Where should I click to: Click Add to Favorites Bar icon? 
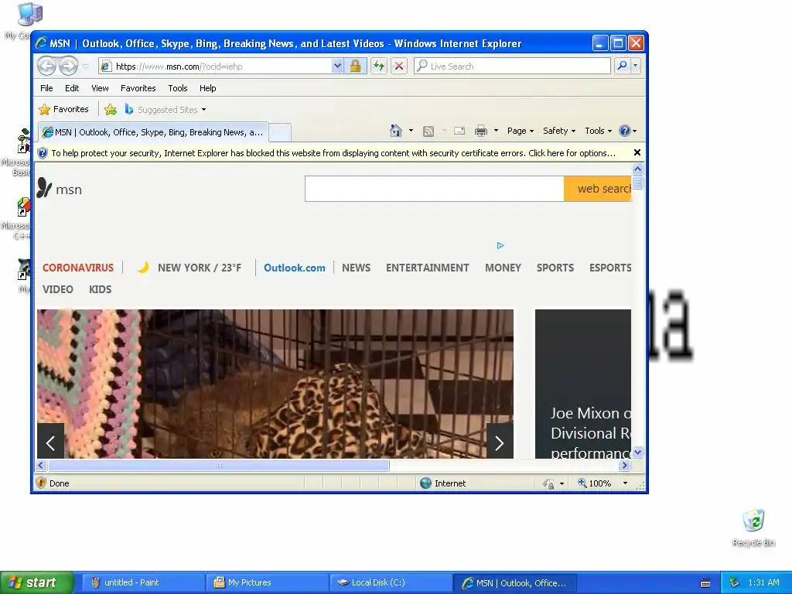tap(110, 109)
